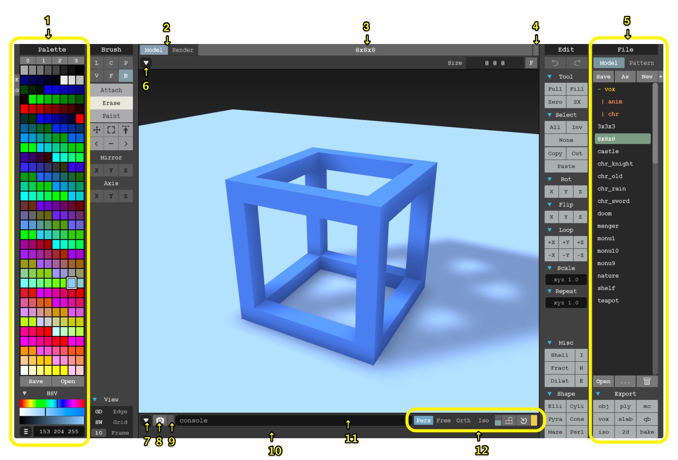
Task: Take a screenshot with the camera icon
Action: point(160,420)
